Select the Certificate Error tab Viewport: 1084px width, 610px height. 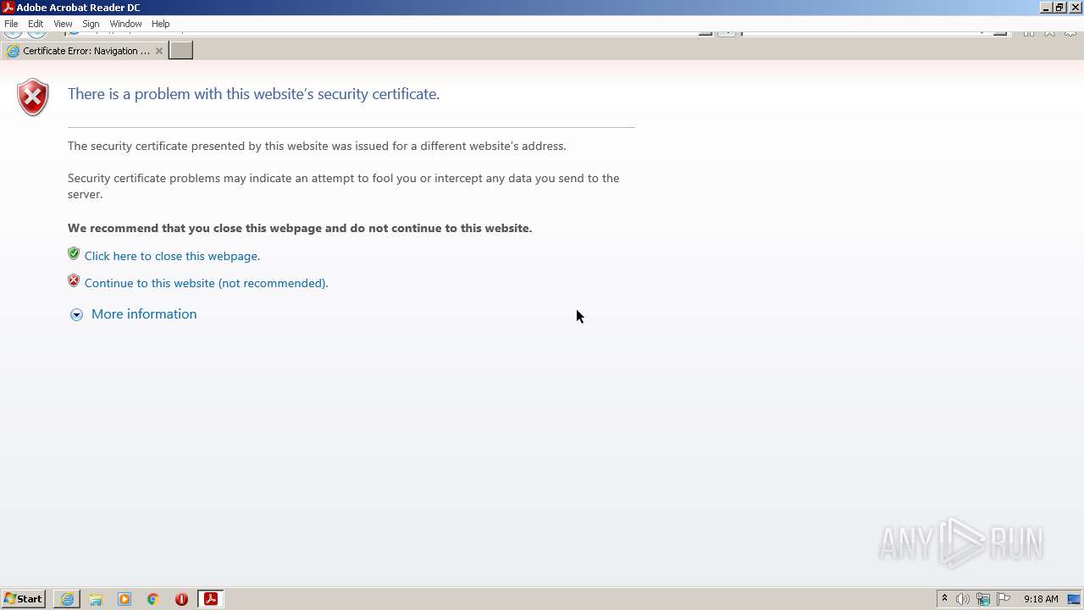[x=85, y=51]
